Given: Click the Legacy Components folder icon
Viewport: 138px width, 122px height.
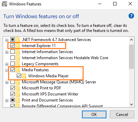Looking at the screenshot, I should (x=18, y=64).
